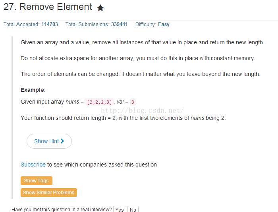Click the chevron arrow inside Show Hint
This screenshot has height=212, width=278.
pos(62,141)
